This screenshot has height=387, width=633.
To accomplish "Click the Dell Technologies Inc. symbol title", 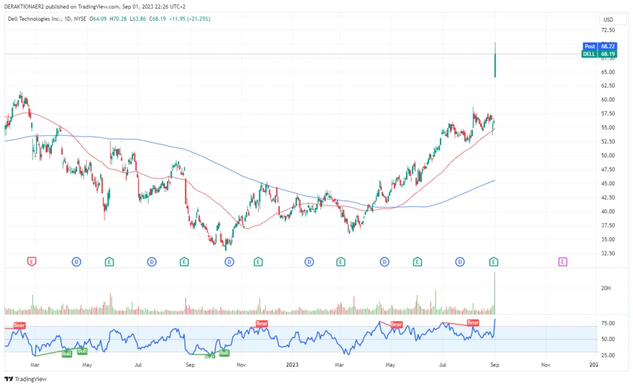I will [33, 19].
